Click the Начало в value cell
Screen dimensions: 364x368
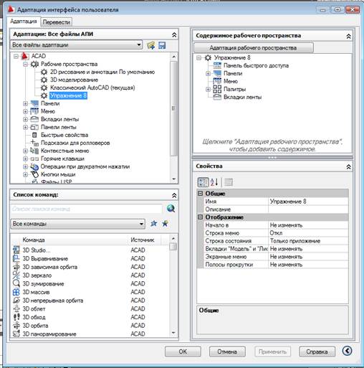[308, 225]
